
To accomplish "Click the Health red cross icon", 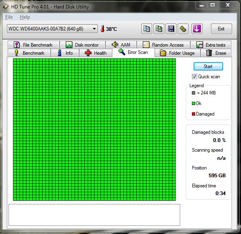I will (x=88, y=53).
